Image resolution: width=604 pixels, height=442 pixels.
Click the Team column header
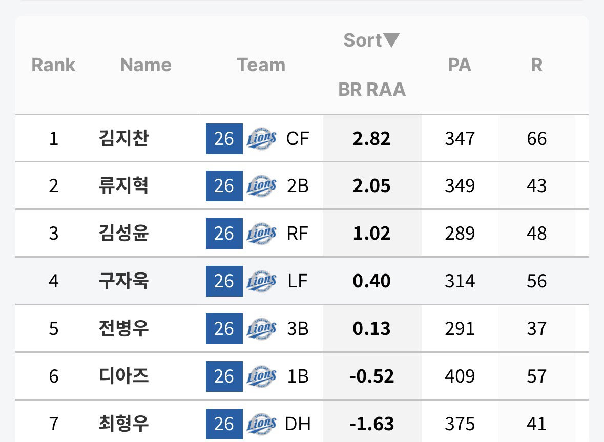point(261,65)
